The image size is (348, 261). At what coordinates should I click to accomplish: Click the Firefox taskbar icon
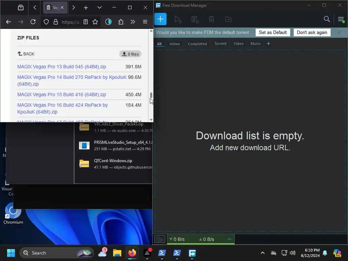click(132, 253)
